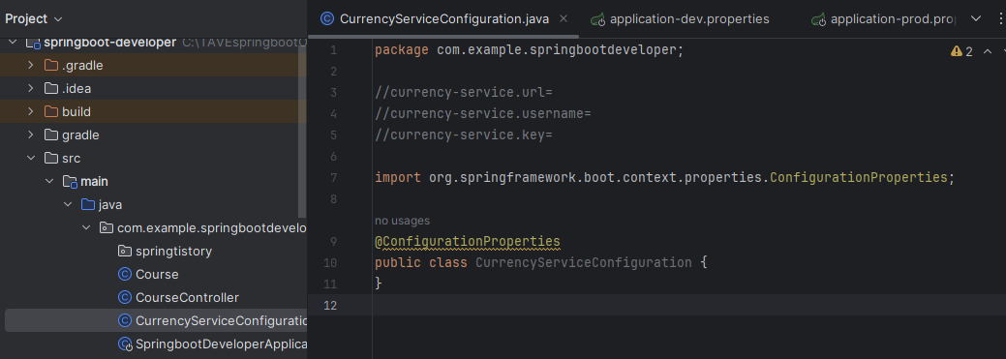Click the package declaration on line 1

pyautogui.click(x=530, y=50)
